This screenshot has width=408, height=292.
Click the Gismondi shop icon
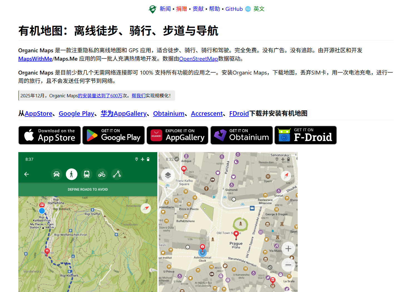[x=232, y=185]
